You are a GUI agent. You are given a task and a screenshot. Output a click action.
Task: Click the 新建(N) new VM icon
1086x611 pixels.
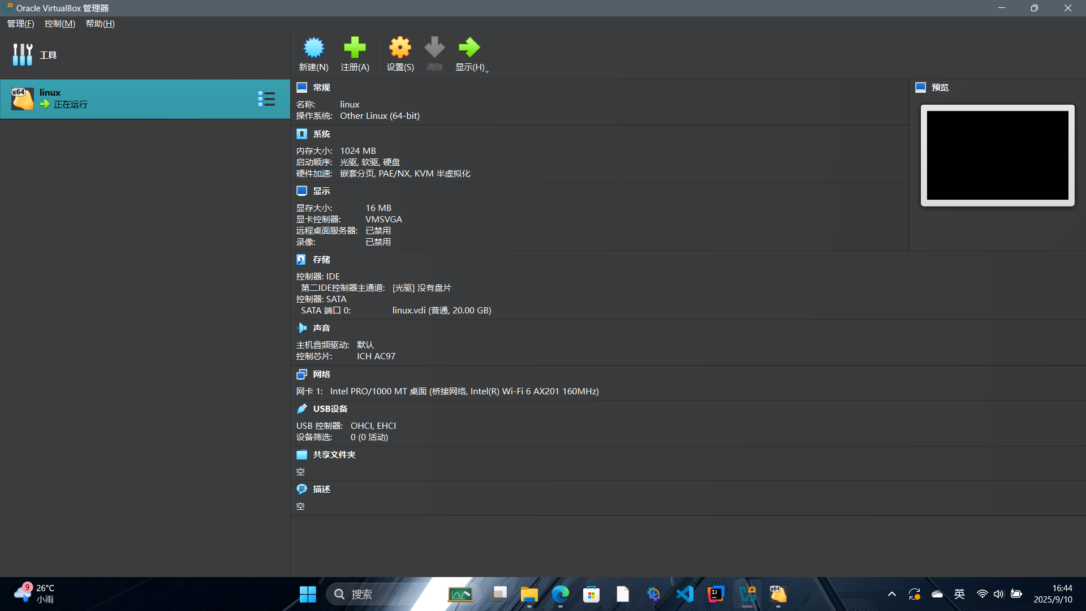pyautogui.click(x=313, y=48)
